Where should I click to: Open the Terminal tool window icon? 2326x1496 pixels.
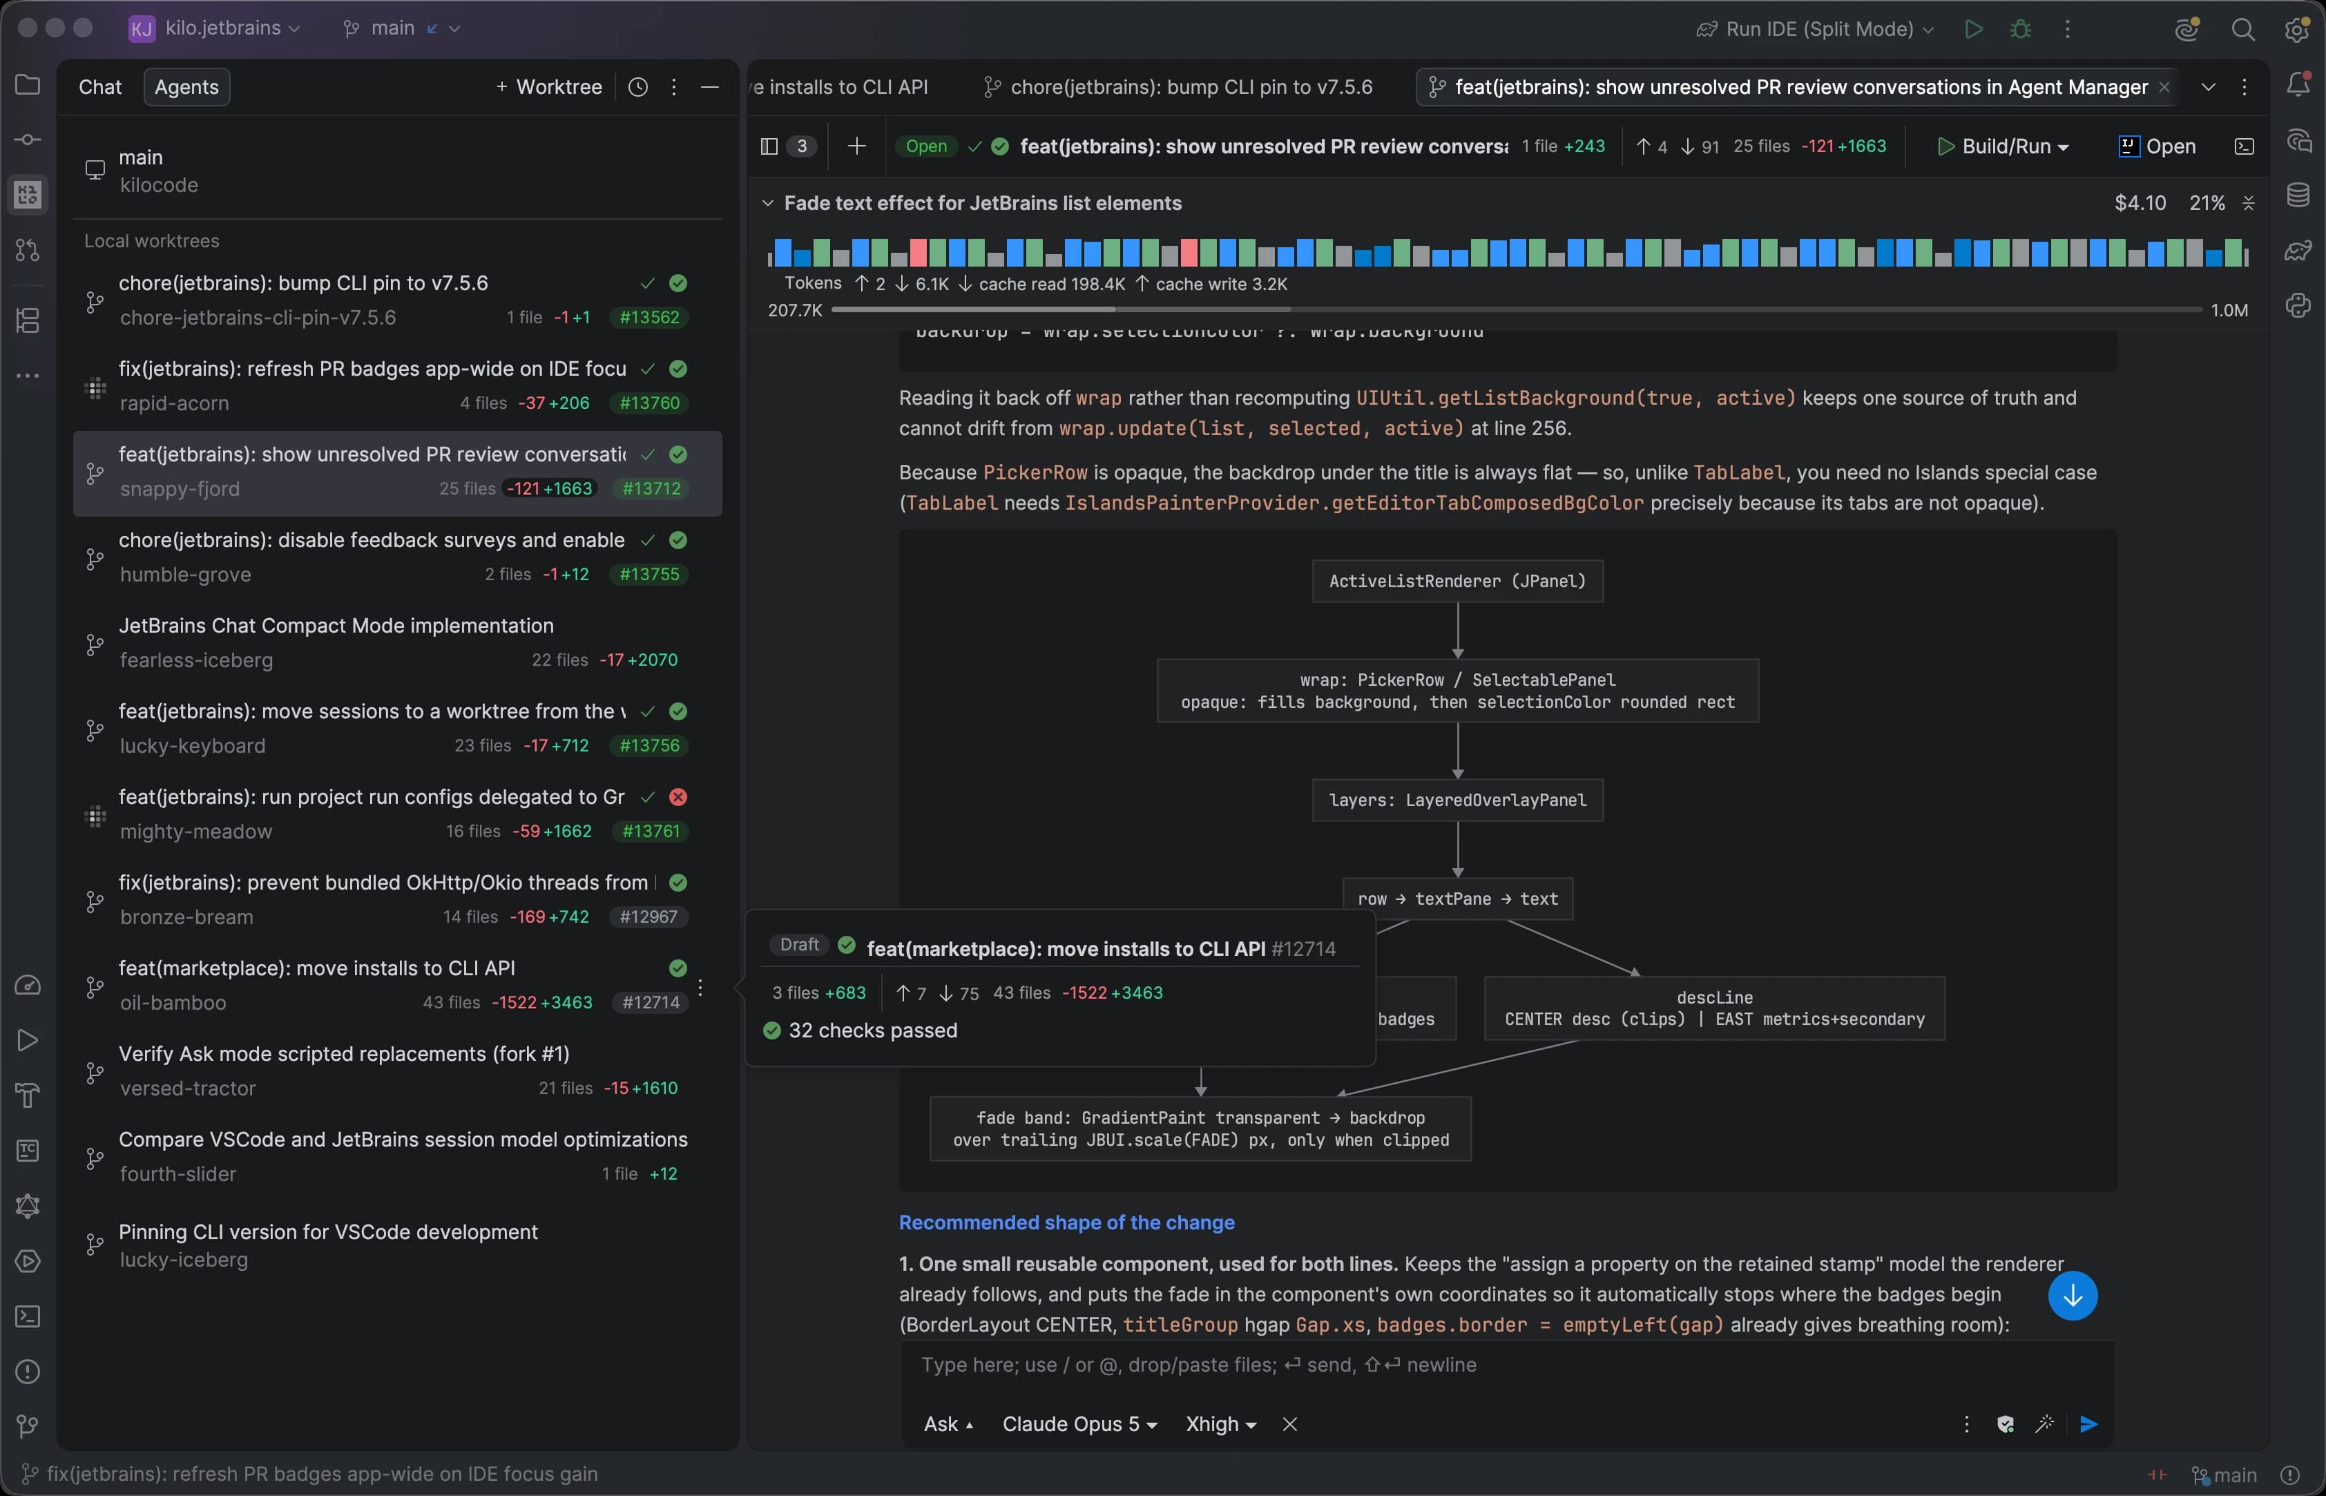pyautogui.click(x=27, y=1316)
